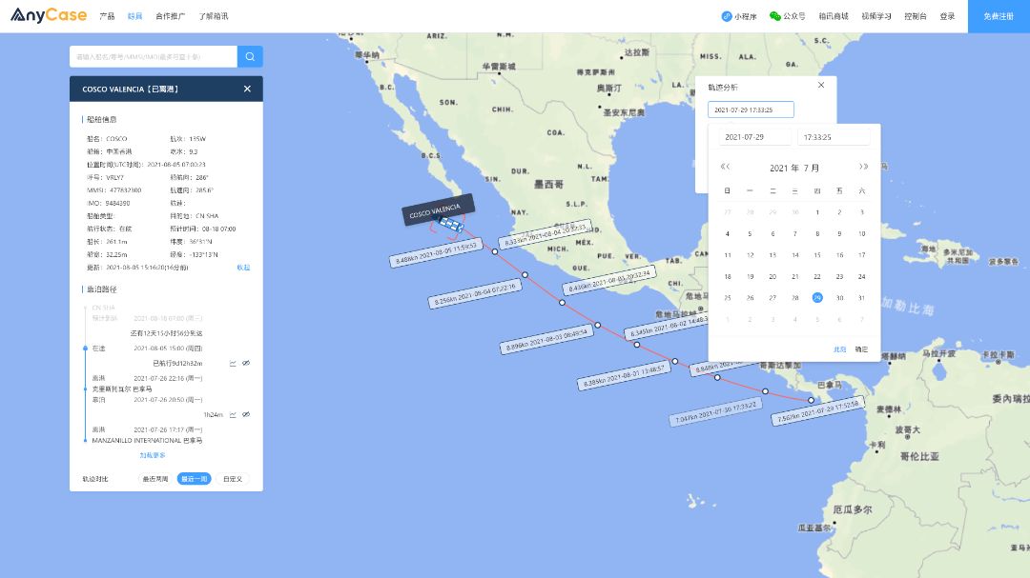Select the 最近一周 track range option

pos(194,479)
